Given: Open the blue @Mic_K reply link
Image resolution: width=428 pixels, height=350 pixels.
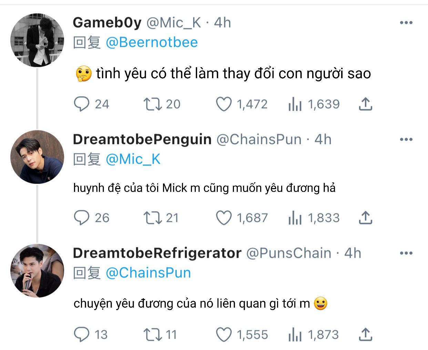Looking at the screenshot, I should point(133,159).
